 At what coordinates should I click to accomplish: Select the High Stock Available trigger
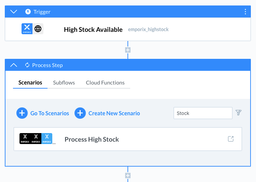93,29
